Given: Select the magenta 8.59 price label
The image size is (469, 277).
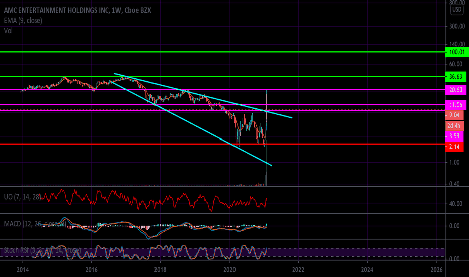Looking at the screenshot, I should coord(454,136).
